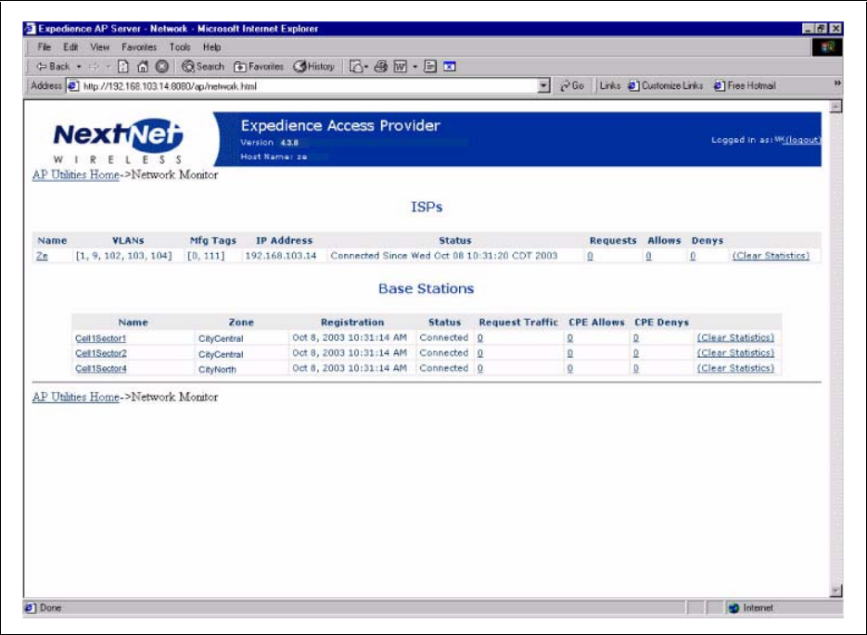Click the Internet zone globe icon
The width and height of the screenshot is (867, 635).
tap(733, 608)
